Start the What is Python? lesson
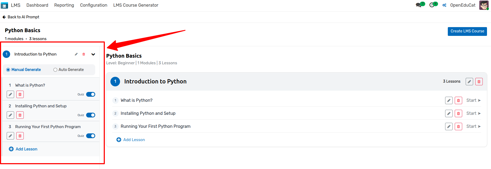491x169 pixels. (x=473, y=100)
